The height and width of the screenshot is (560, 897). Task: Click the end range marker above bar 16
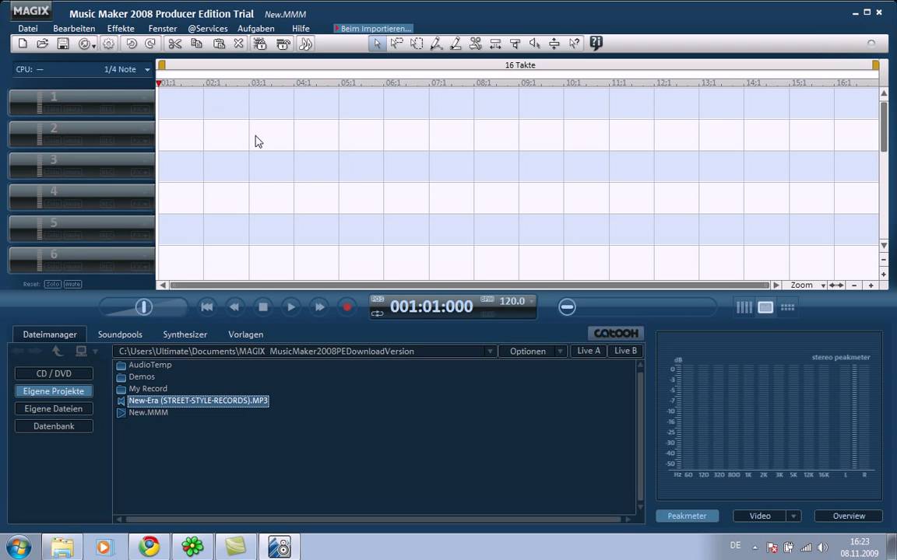tap(875, 65)
